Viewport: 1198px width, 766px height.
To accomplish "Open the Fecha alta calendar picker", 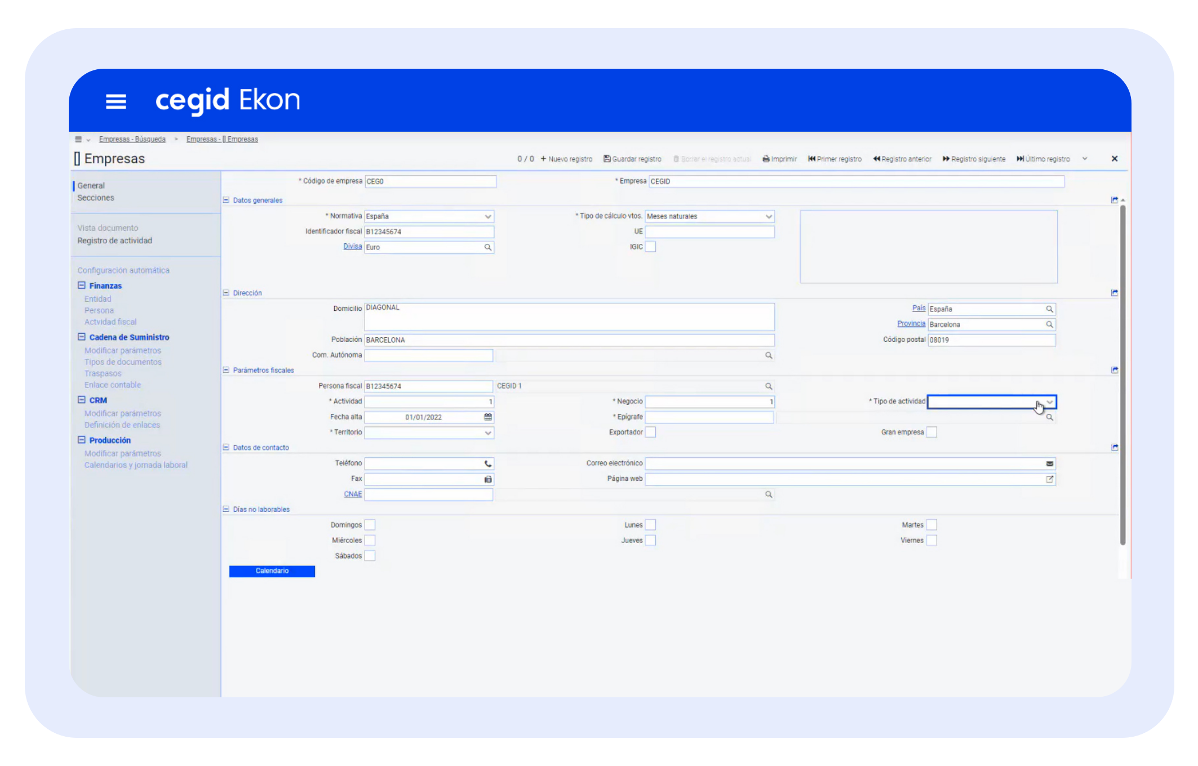I will coord(488,417).
